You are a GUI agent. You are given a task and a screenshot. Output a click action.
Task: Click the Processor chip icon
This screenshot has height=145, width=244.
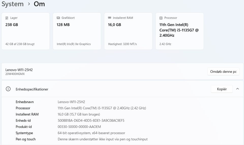(x=161, y=18)
